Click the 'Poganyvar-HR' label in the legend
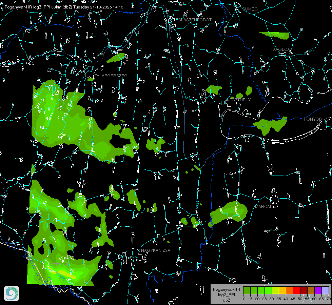Screen dimensions: 332x305 point(226,289)
